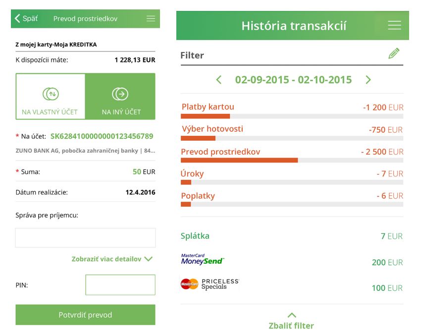Click the MasterCard MoneySend logo

click(x=202, y=259)
